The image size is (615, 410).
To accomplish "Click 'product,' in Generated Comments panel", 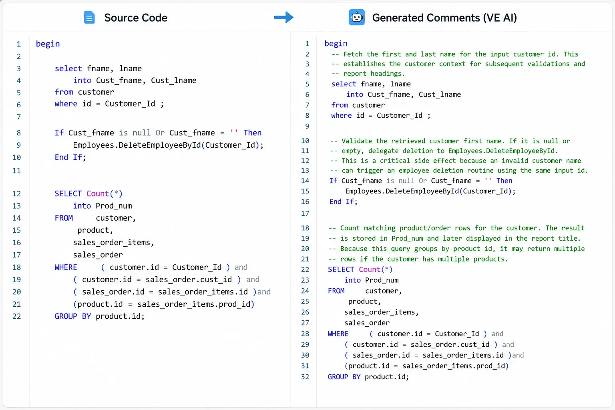I will coord(365,301).
